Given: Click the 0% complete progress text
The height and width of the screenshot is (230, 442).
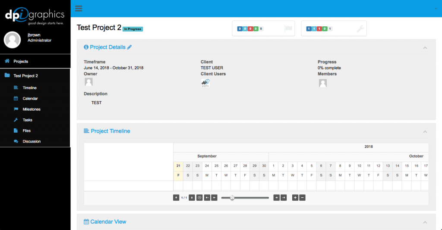Looking at the screenshot, I should [x=329, y=68].
